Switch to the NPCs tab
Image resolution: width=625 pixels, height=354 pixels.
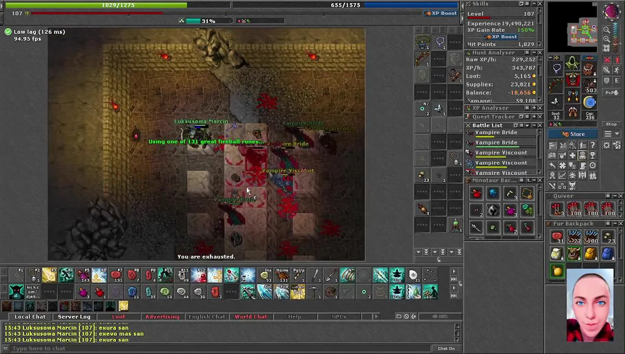pos(339,317)
